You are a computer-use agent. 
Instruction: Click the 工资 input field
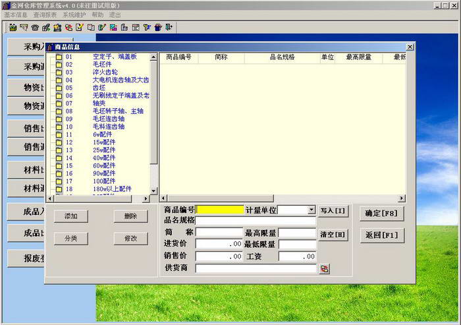[x=298, y=256]
